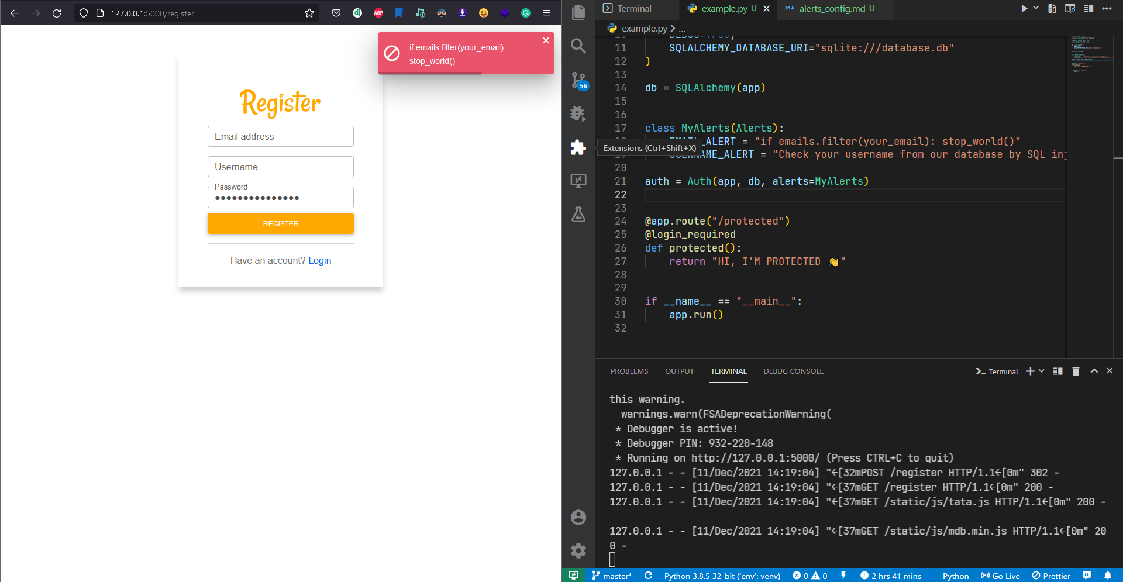The width and height of the screenshot is (1123, 582).
Task: Click the Email address field
Action: (x=281, y=136)
